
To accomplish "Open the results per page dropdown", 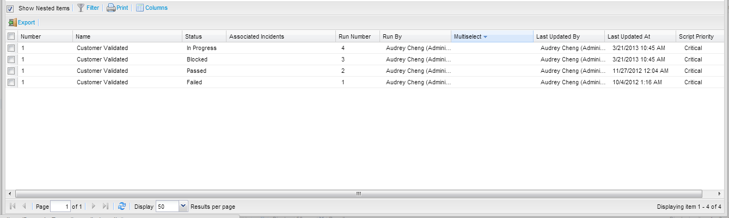I will tap(183, 206).
